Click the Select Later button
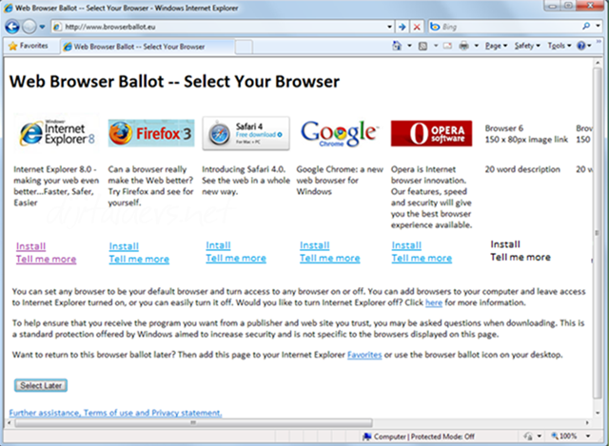609x446 pixels. point(41,385)
